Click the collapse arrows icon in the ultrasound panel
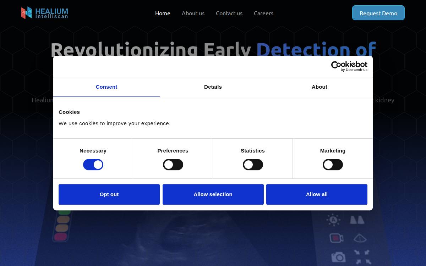Image resolution: width=426 pixels, height=266 pixels. point(362,257)
